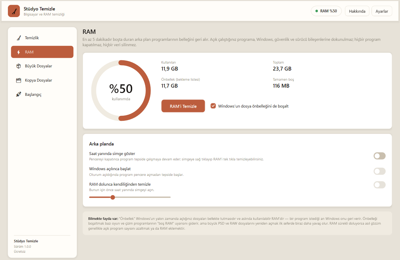400x260 pixels.
Task: Click the RAM %50 status pill
Action: coord(326,11)
